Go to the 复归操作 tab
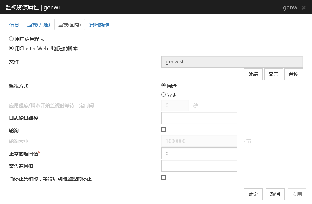 (99, 25)
